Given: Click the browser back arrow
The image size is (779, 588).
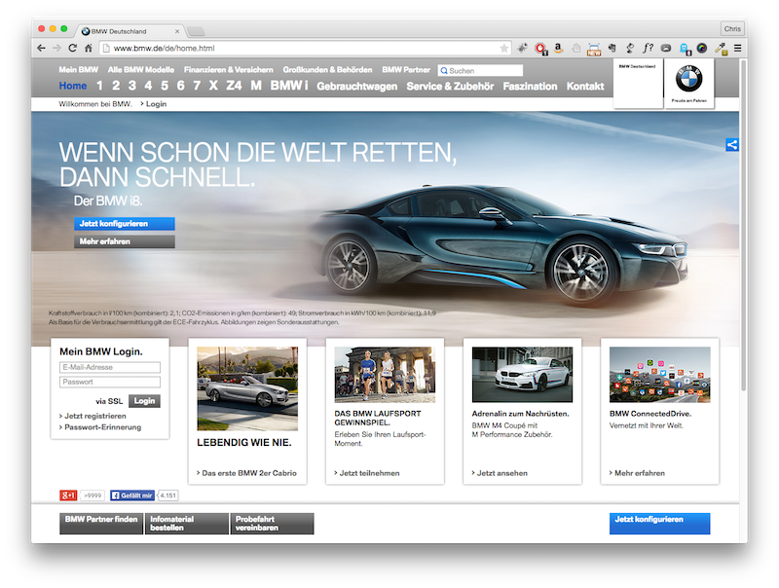Looking at the screenshot, I should [x=42, y=48].
